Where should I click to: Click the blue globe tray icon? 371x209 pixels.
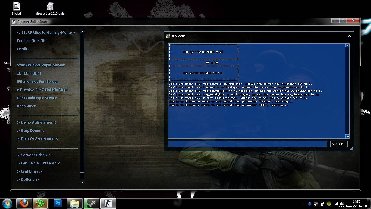(310, 204)
